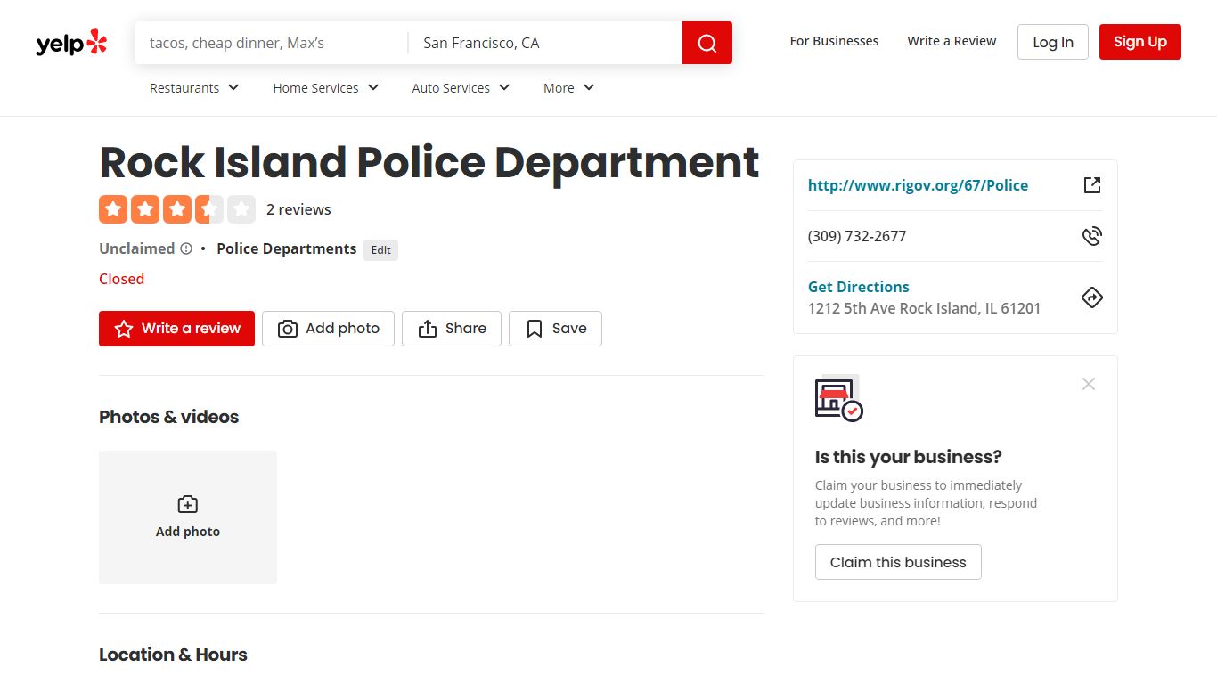The image size is (1217, 684).
Task: Click the info icon beside Unclaimed
Action: pyautogui.click(x=186, y=248)
